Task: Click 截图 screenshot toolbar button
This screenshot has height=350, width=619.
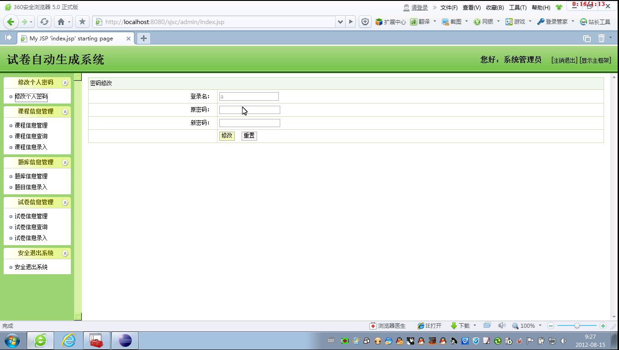Action: 452,22
